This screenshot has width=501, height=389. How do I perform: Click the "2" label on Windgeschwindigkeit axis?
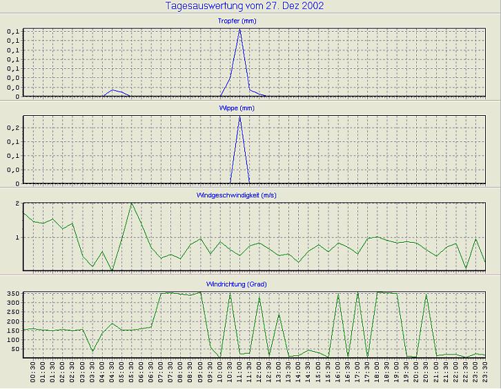16,204
